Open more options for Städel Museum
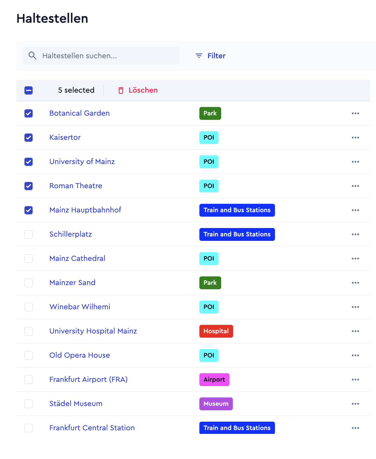 point(355,404)
